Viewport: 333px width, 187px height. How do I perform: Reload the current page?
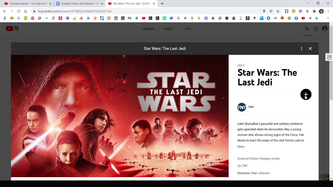click(x=19, y=11)
